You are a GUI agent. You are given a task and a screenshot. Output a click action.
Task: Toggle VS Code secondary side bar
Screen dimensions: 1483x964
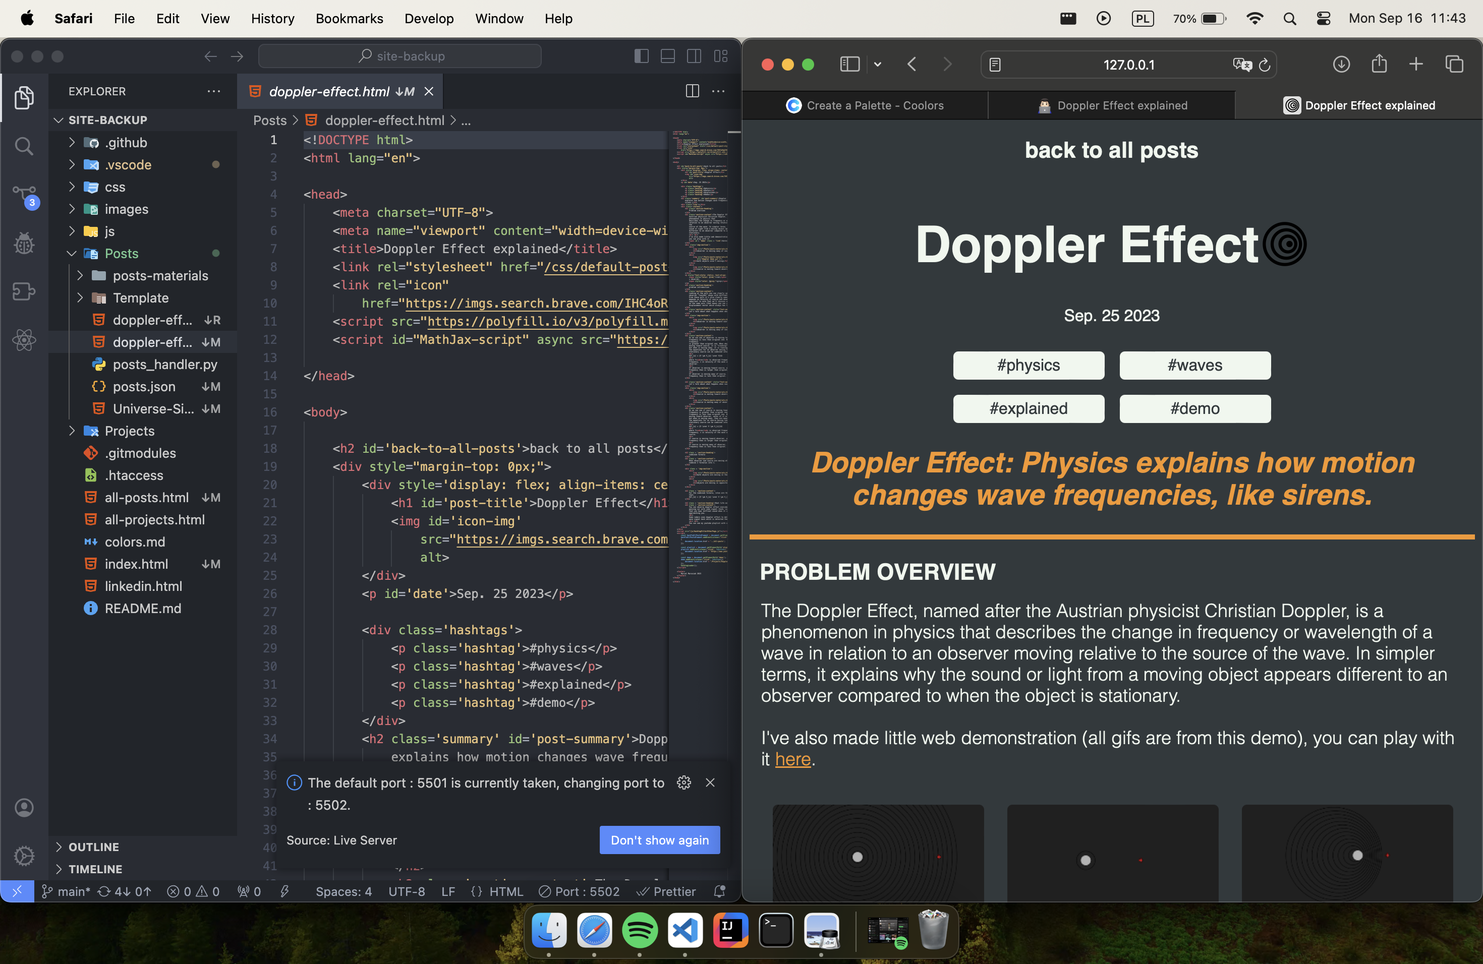[694, 56]
